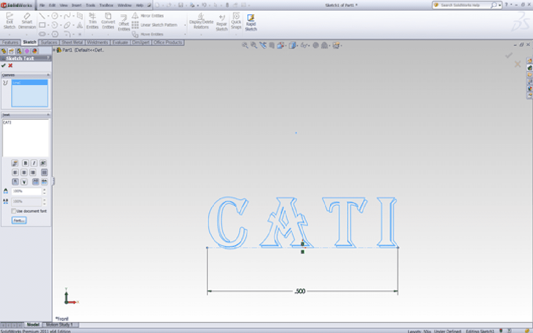This screenshot has height=333, width=533.
Task: Collapse the Curves section
Action: 47,75
